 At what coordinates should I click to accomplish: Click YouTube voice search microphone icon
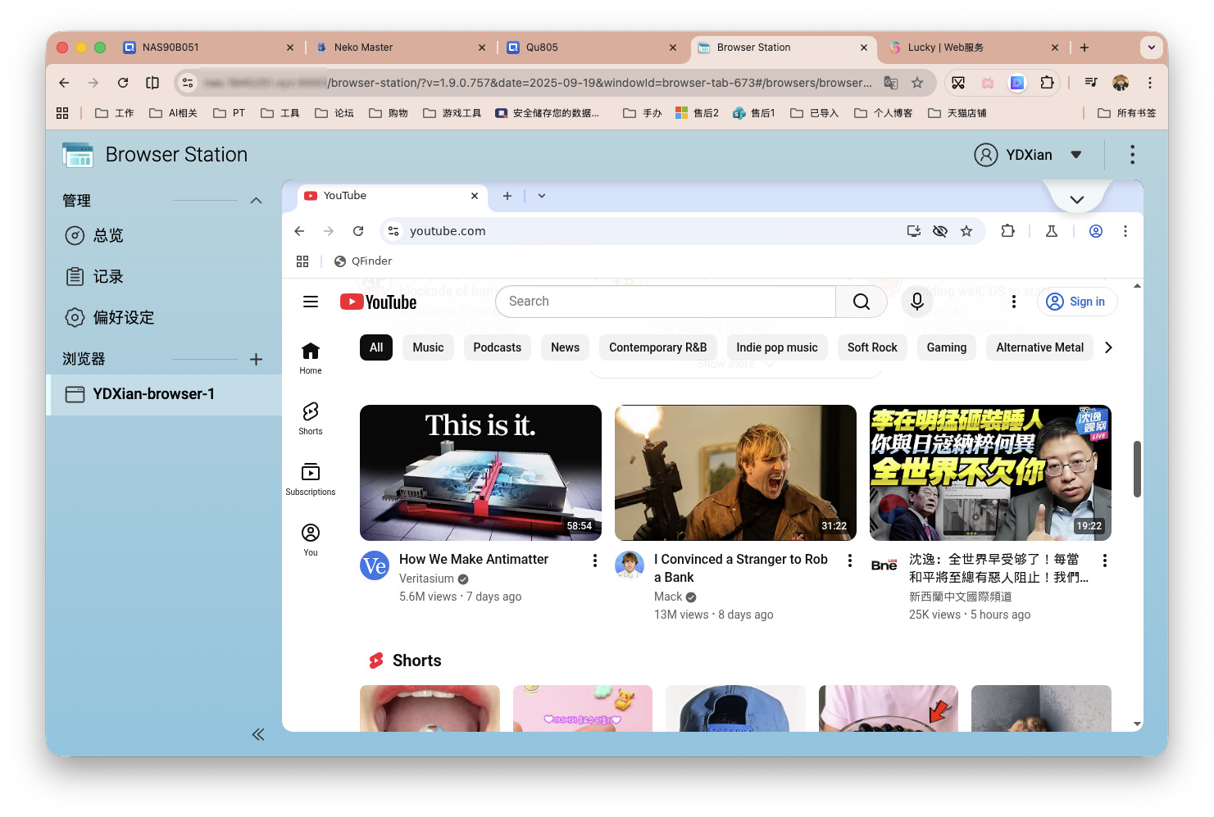(x=916, y=302)
